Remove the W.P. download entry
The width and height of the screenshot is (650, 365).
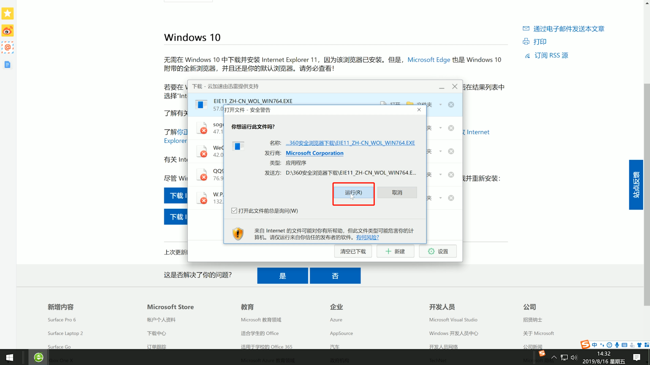pos(451,198)
